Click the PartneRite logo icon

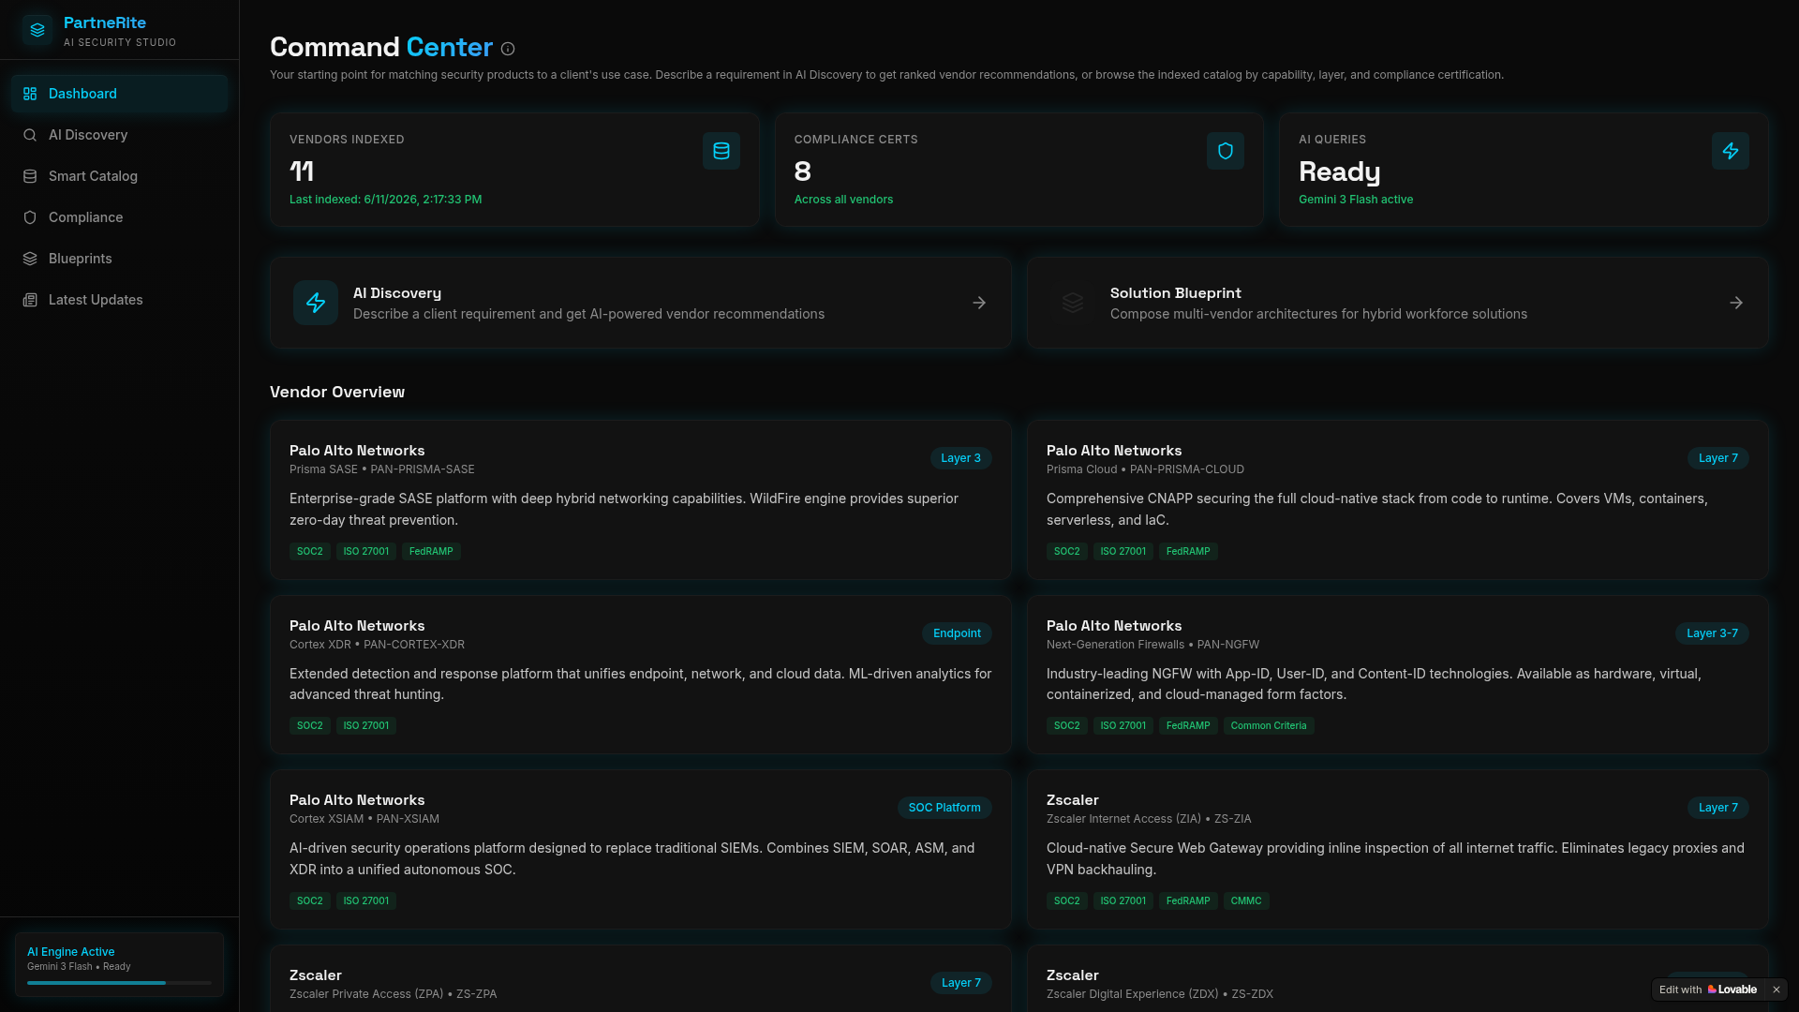(37, 30)
